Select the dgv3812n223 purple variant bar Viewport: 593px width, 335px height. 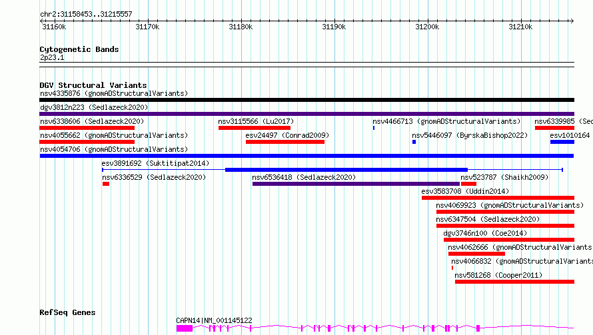pyautogui.click(x=306, y=114)
